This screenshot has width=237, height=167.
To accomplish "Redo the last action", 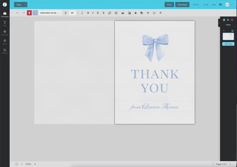I will point(24,13).
